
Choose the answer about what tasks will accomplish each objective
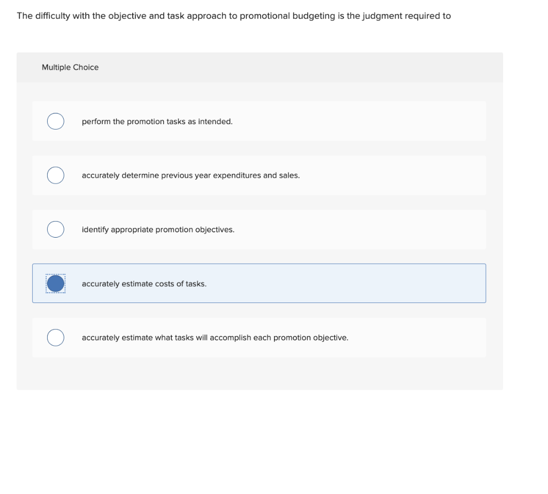click(x=215, y=338)
